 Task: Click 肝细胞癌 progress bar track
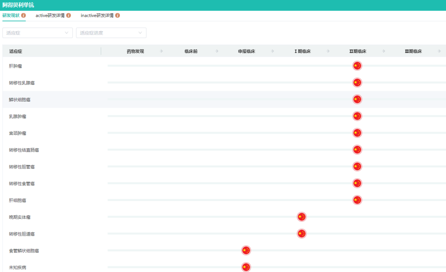217,200
